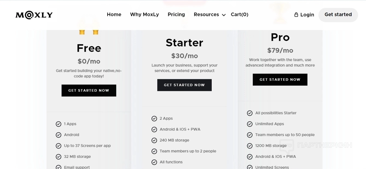Screen dimensions: 366x169
Task: Click checkmark icon beside All possibilities Starter
Action: 250,113
